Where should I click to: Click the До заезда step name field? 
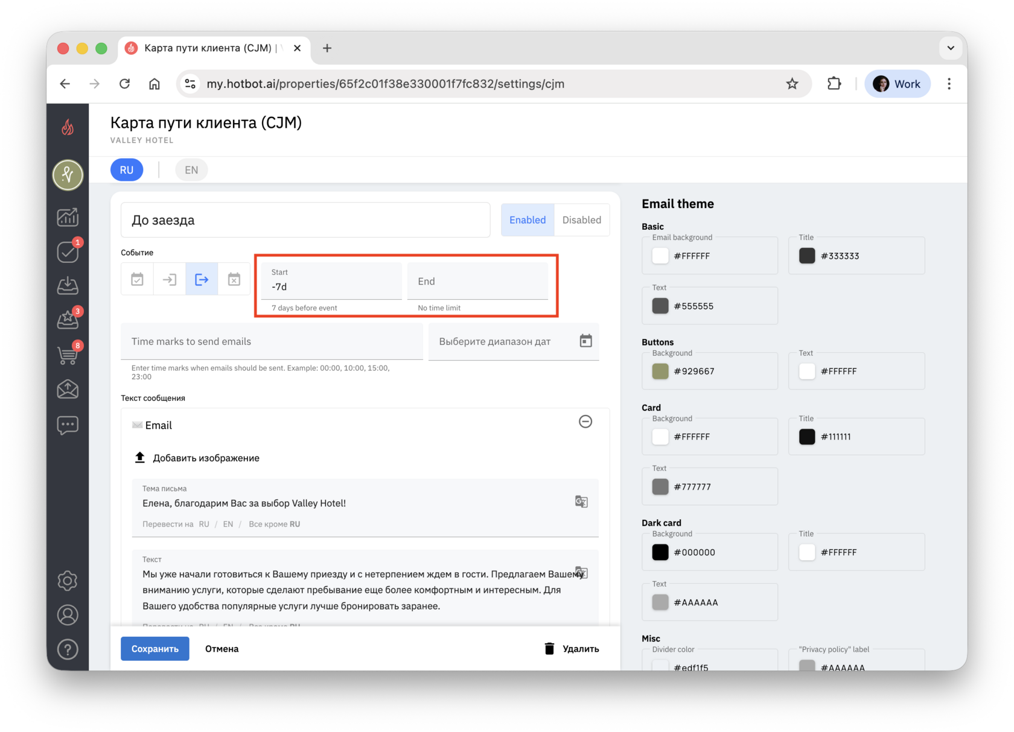(x=305, y=220)
